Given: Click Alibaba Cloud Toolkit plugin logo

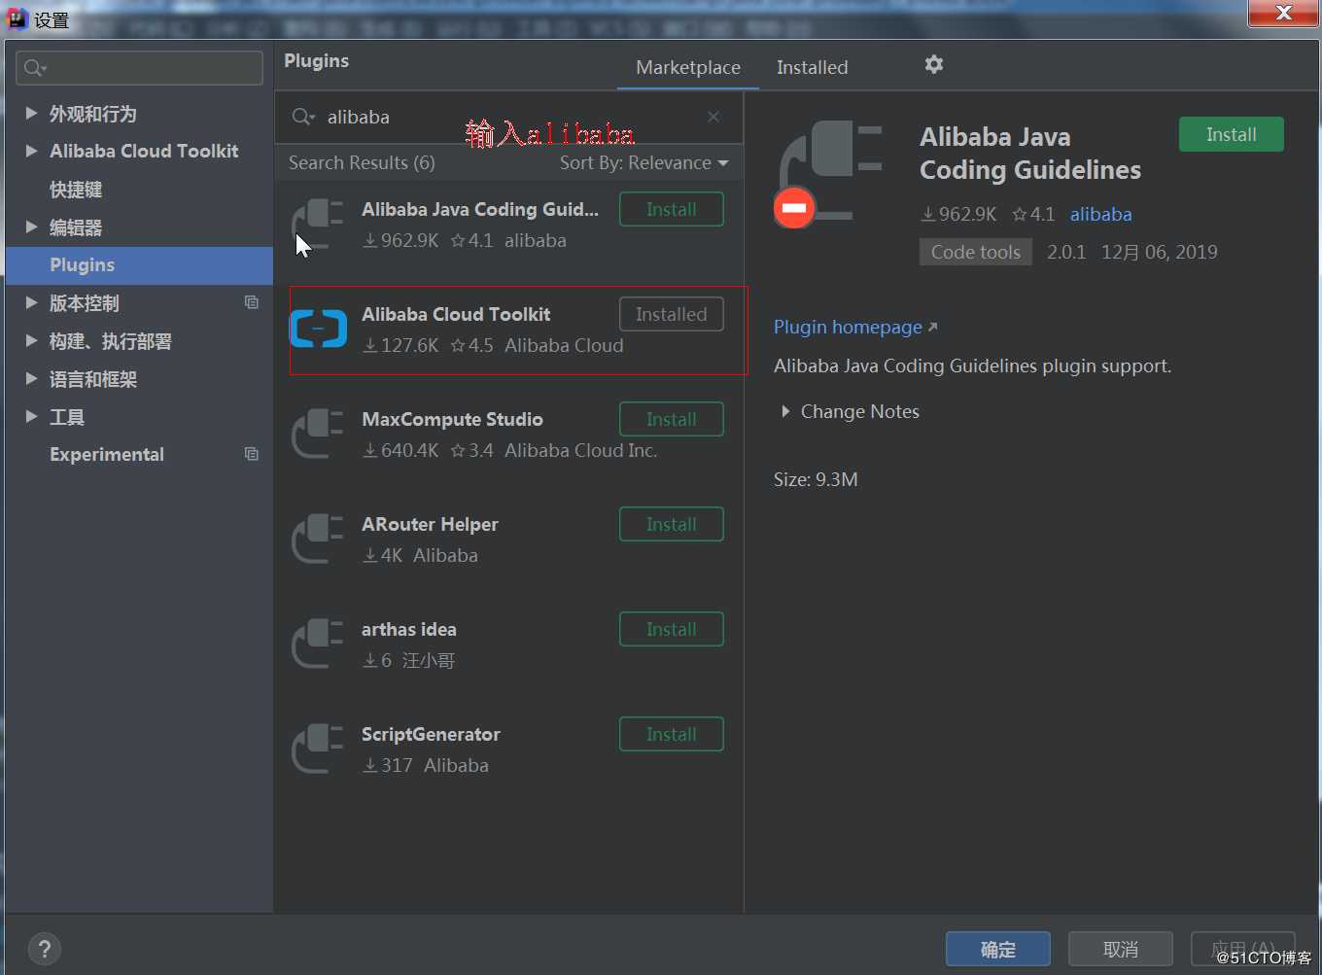Looking at the screenshot, I should click(318, 329).
